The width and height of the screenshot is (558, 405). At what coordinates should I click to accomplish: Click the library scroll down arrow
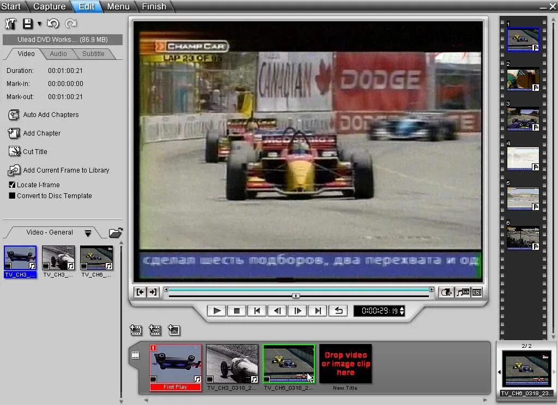pos(121,401)
